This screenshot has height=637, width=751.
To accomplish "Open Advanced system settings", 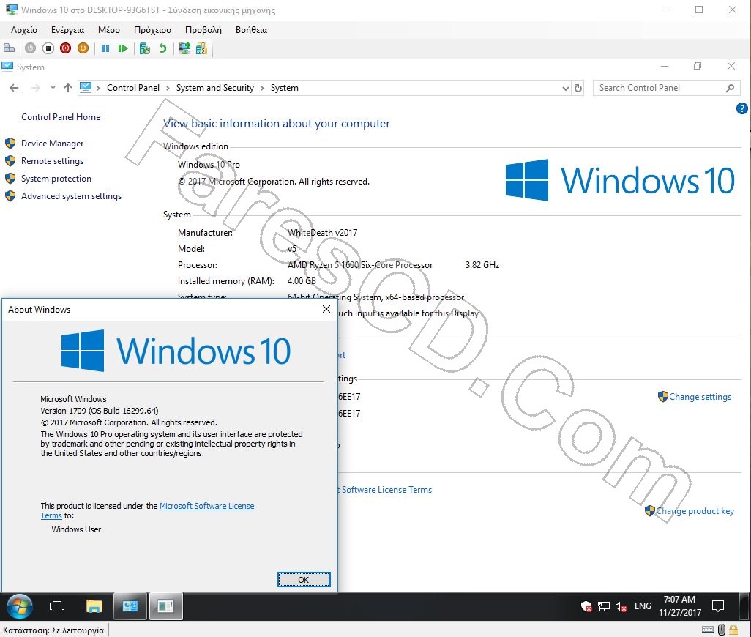I will point(71,196).
